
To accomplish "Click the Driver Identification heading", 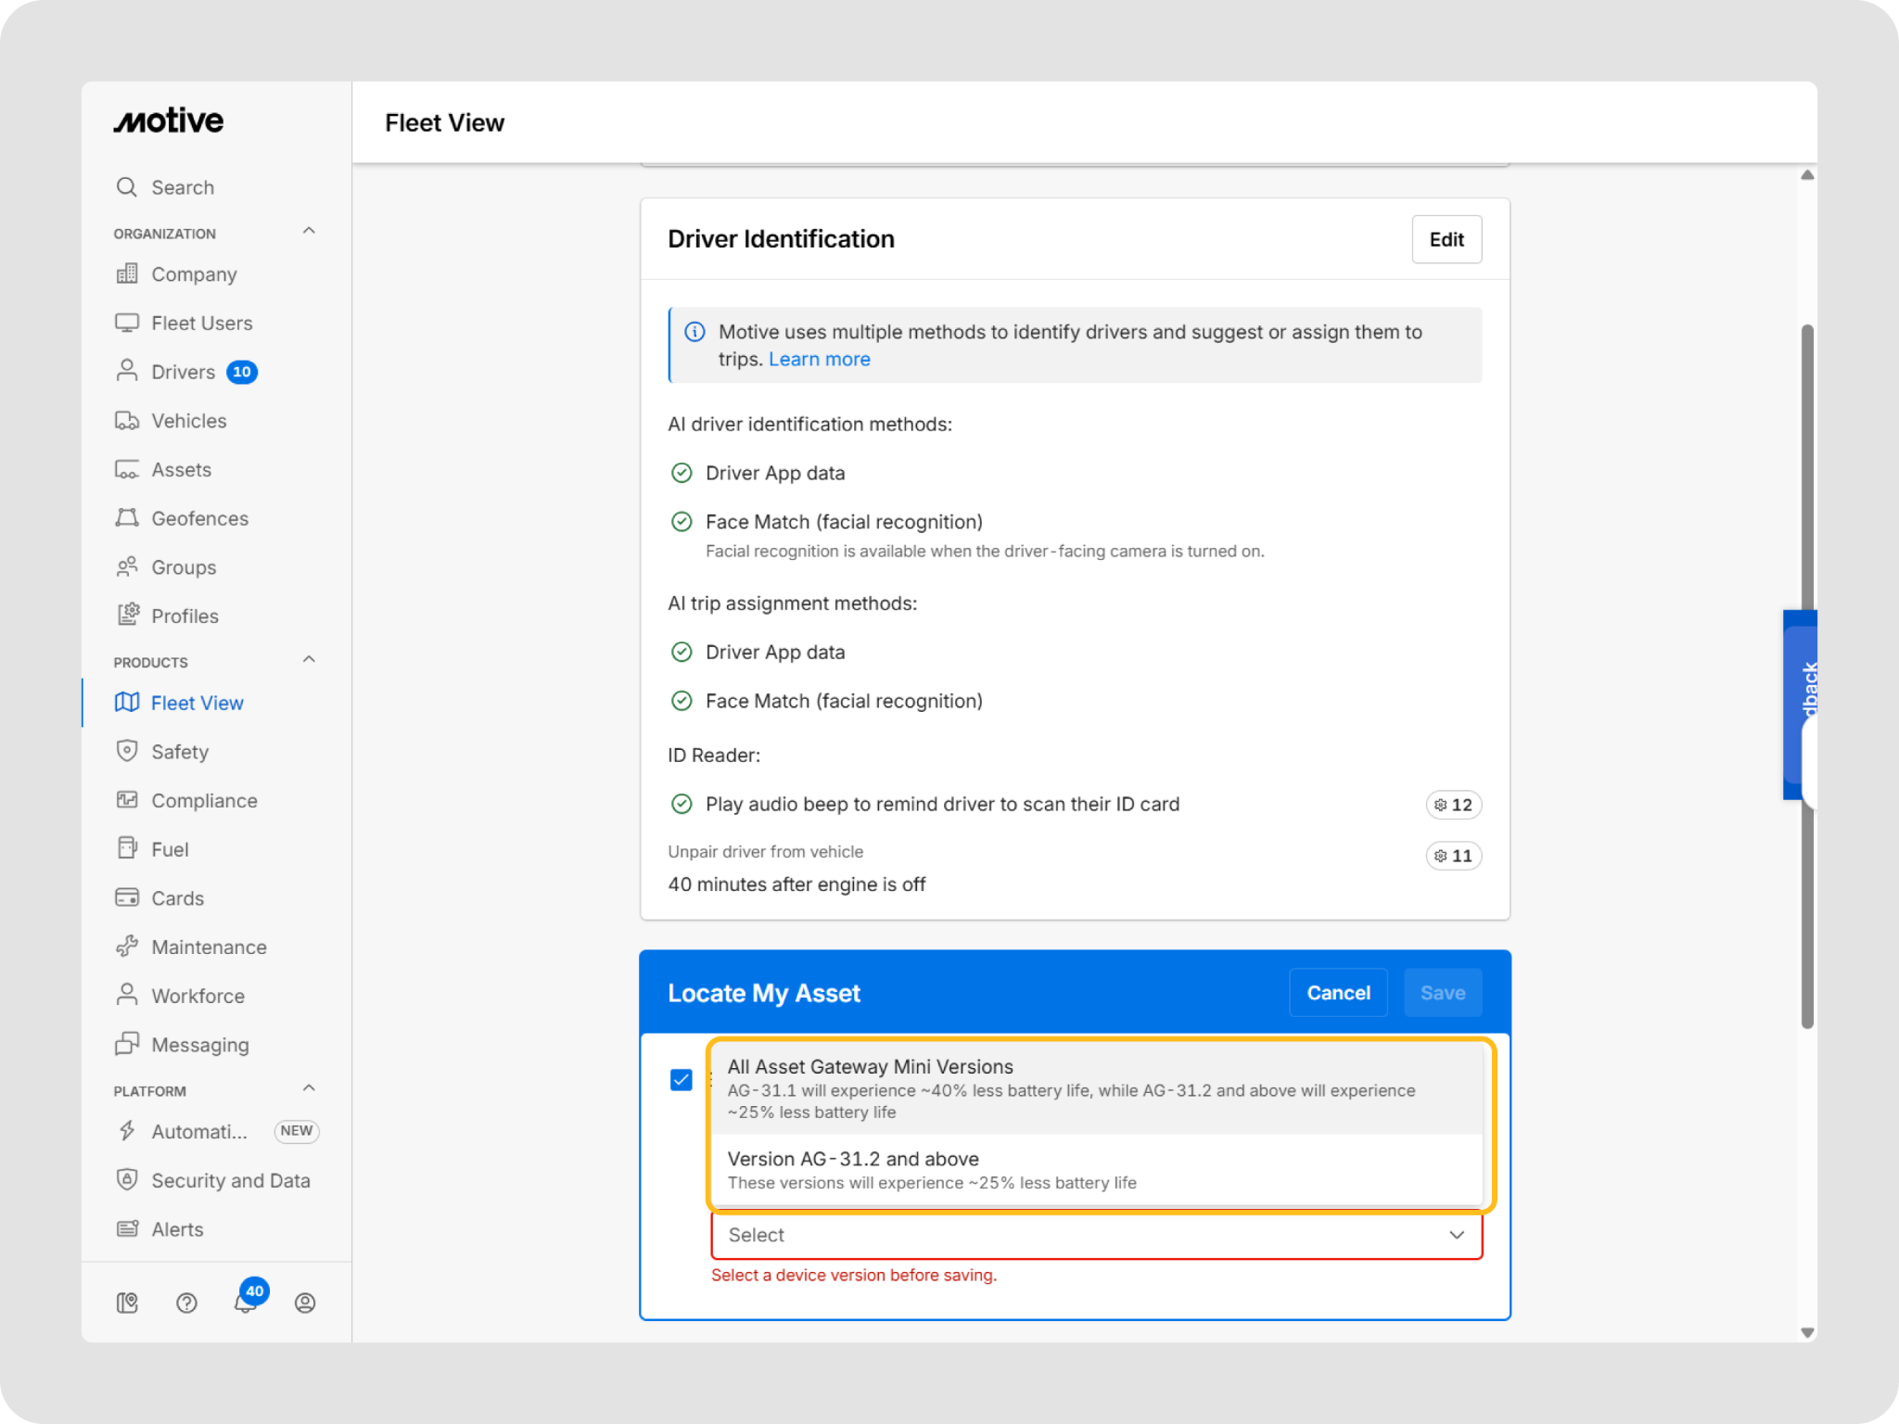I will (x=781, y=239).
